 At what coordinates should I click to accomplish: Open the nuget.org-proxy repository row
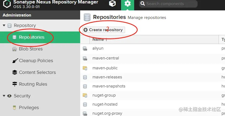153,113
